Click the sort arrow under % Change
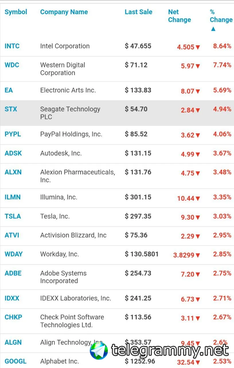 click(213, 29)
